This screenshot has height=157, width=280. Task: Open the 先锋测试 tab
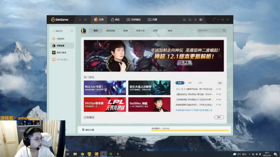(x=134, y=20)
